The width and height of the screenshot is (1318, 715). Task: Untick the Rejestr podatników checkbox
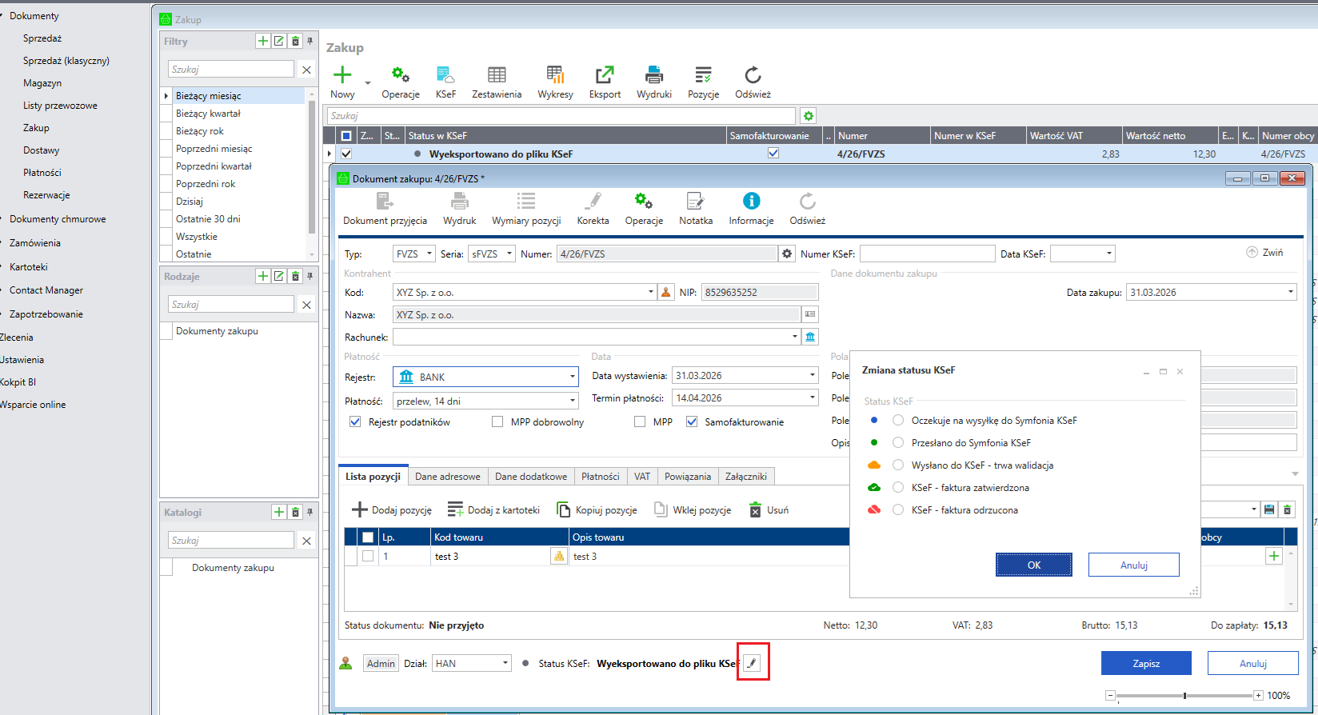coord(355,421)
